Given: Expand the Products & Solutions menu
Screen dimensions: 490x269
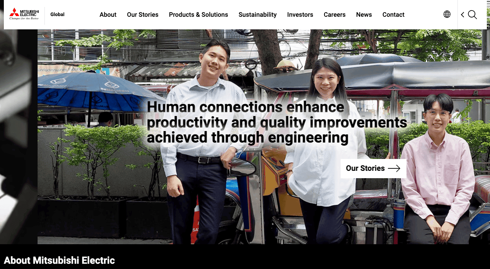Looking at the screenshot, I should pos(198,15).
